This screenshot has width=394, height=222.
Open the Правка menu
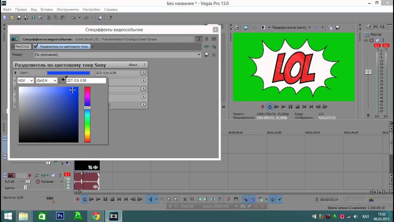21,10
